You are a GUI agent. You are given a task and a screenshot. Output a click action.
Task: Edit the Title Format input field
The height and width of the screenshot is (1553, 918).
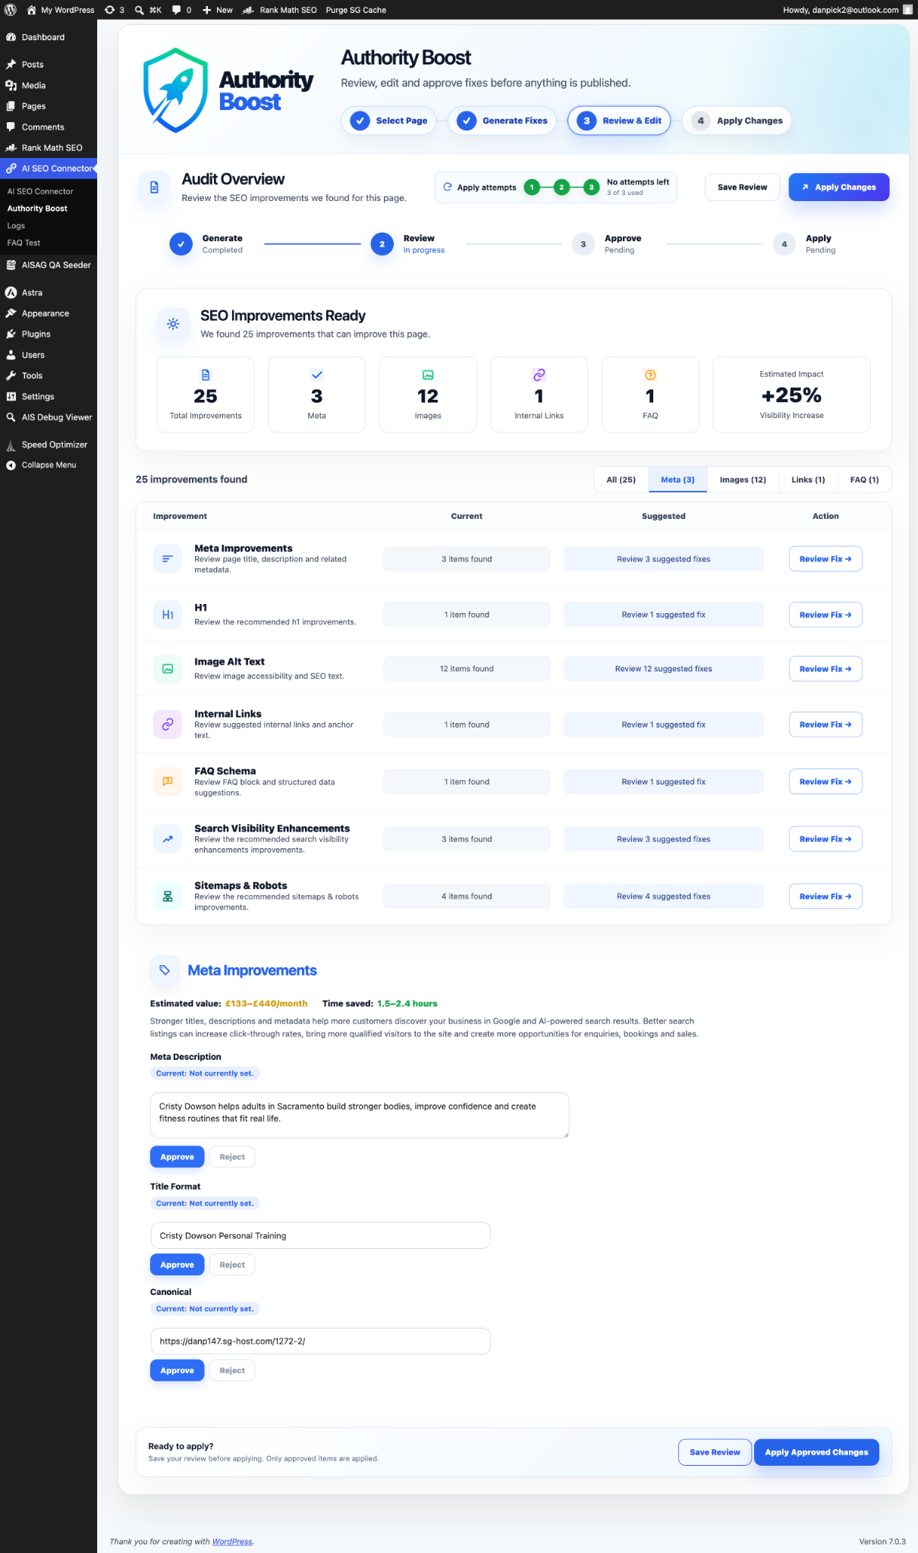pos(320,1235)
